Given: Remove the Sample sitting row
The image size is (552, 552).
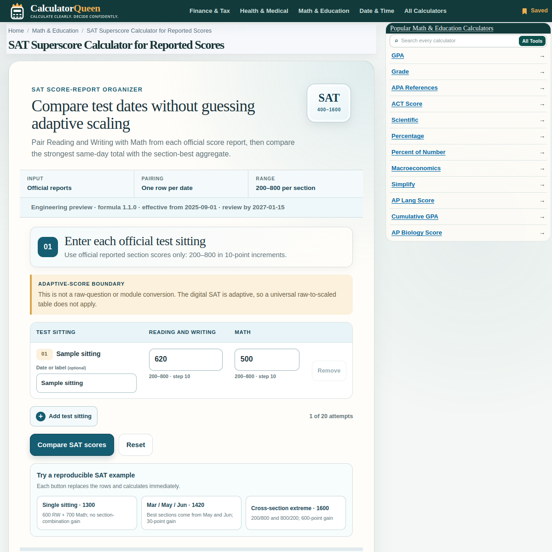Looking at the screenshot, I should tap(329, 371).
